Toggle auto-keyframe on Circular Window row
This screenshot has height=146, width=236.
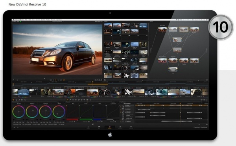point(124,117)
